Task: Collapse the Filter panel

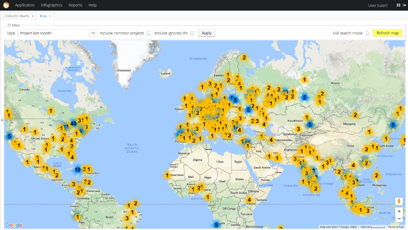Action: click(9, 25)
